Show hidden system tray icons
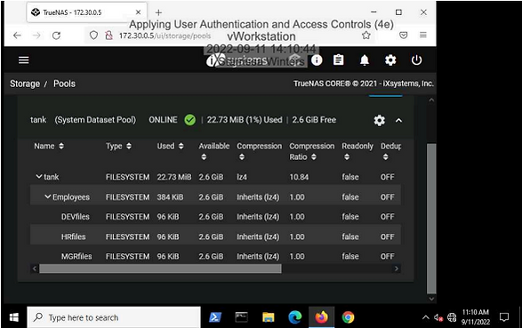This screenshot has width=522, height=328. (x=425, y=317)
